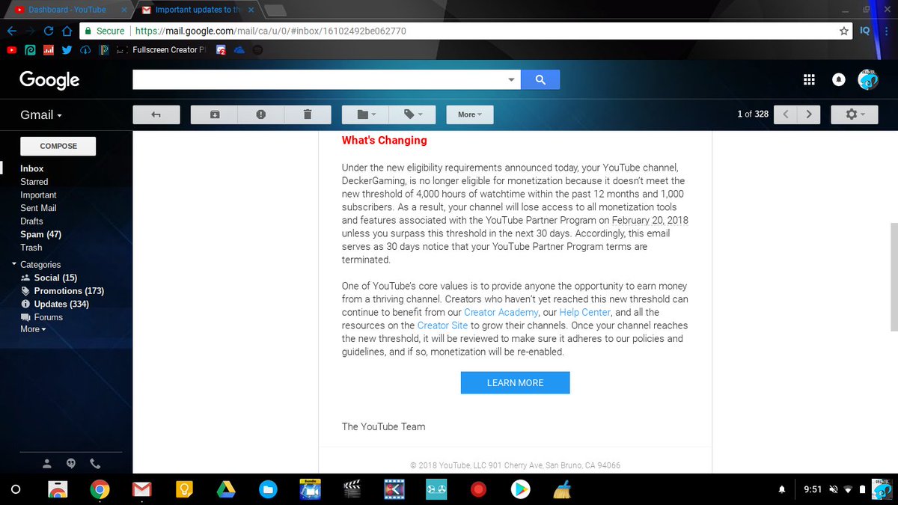Click the Contacts person icon in sidebar
This screenshot has width=898, height=505.
46,463
